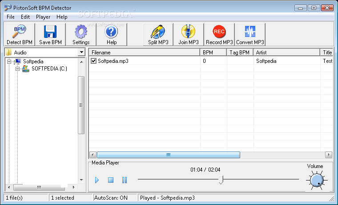The height and width of the screenshot is (205, 338).
Task: Click the Softpedia artist cell
Action: (x=266, y=61)
